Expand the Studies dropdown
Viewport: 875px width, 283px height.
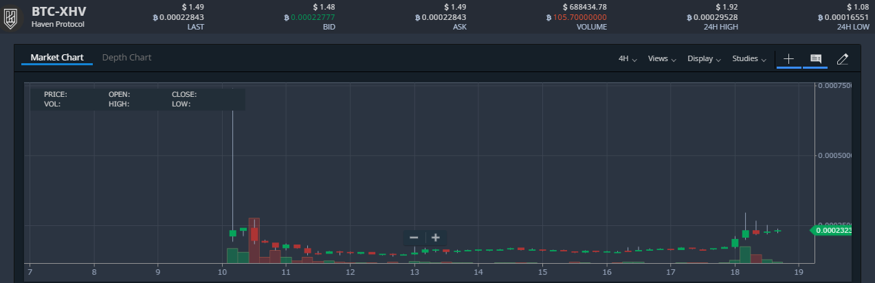point(749,59)
